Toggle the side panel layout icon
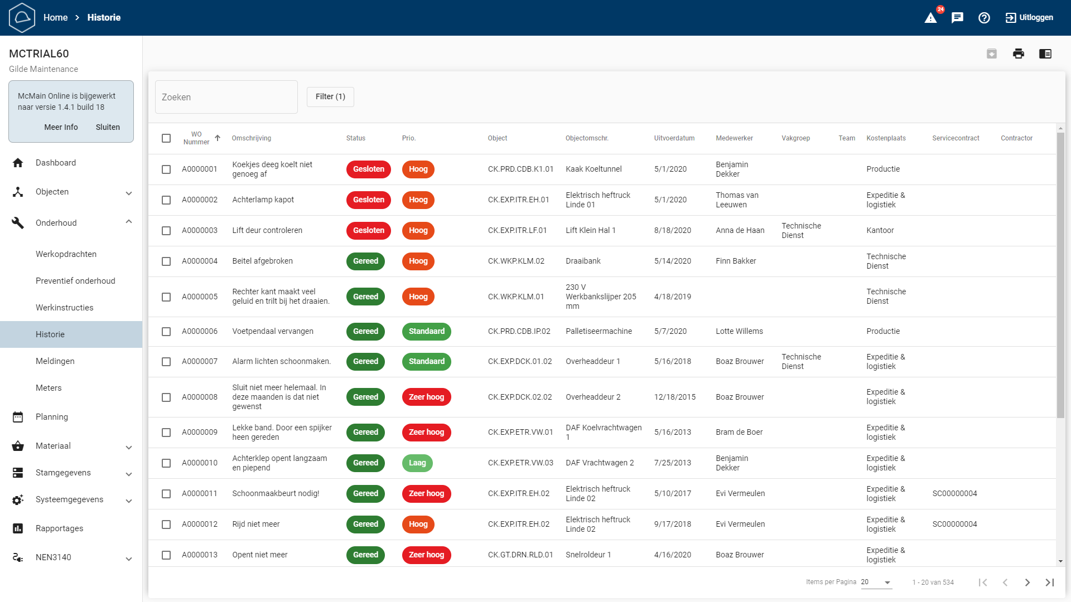Image resolution: width=1071 pixels, height=602 pixels. coord(1045,54)
